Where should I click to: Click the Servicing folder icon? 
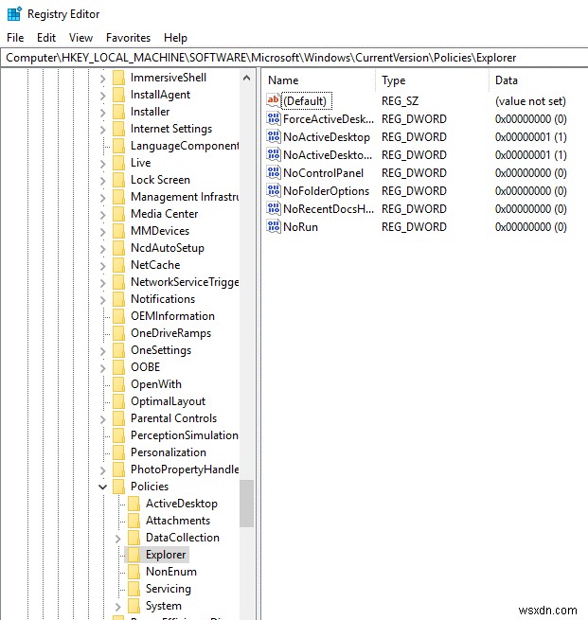point(134,589)
